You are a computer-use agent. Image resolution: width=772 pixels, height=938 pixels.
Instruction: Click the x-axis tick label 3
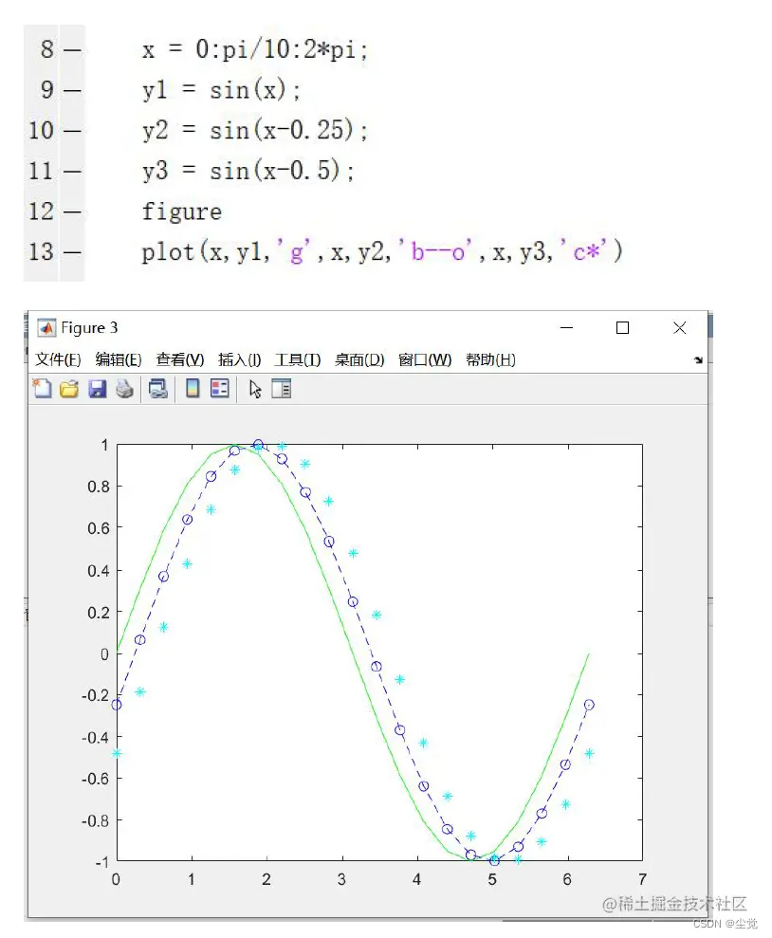click(x=341, y=879)
